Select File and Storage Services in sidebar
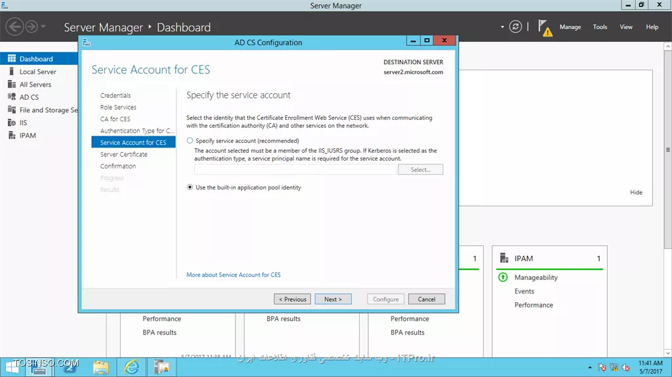 tap(49, 110)
